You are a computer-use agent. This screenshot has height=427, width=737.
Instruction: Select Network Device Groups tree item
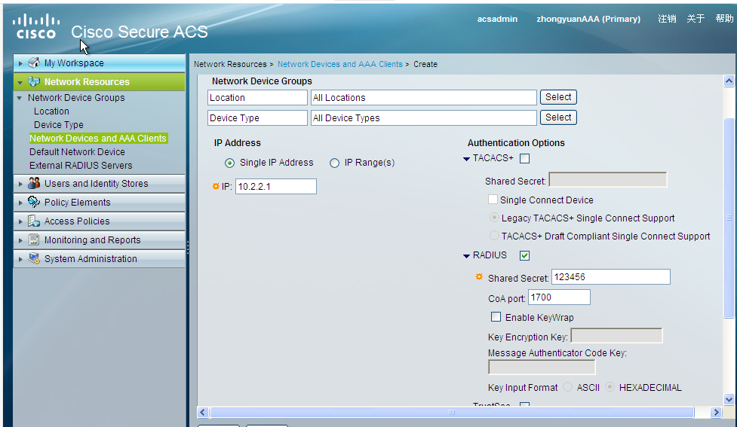[x=76, y=98]
